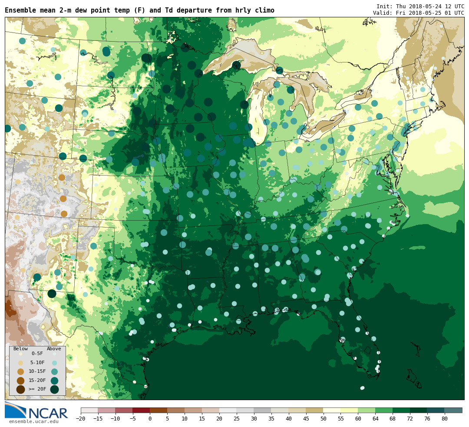Select the 5-10F above-normal light teal circle
Image resolution: width=469 pixels, height=427 pixels.
(54, 363)
